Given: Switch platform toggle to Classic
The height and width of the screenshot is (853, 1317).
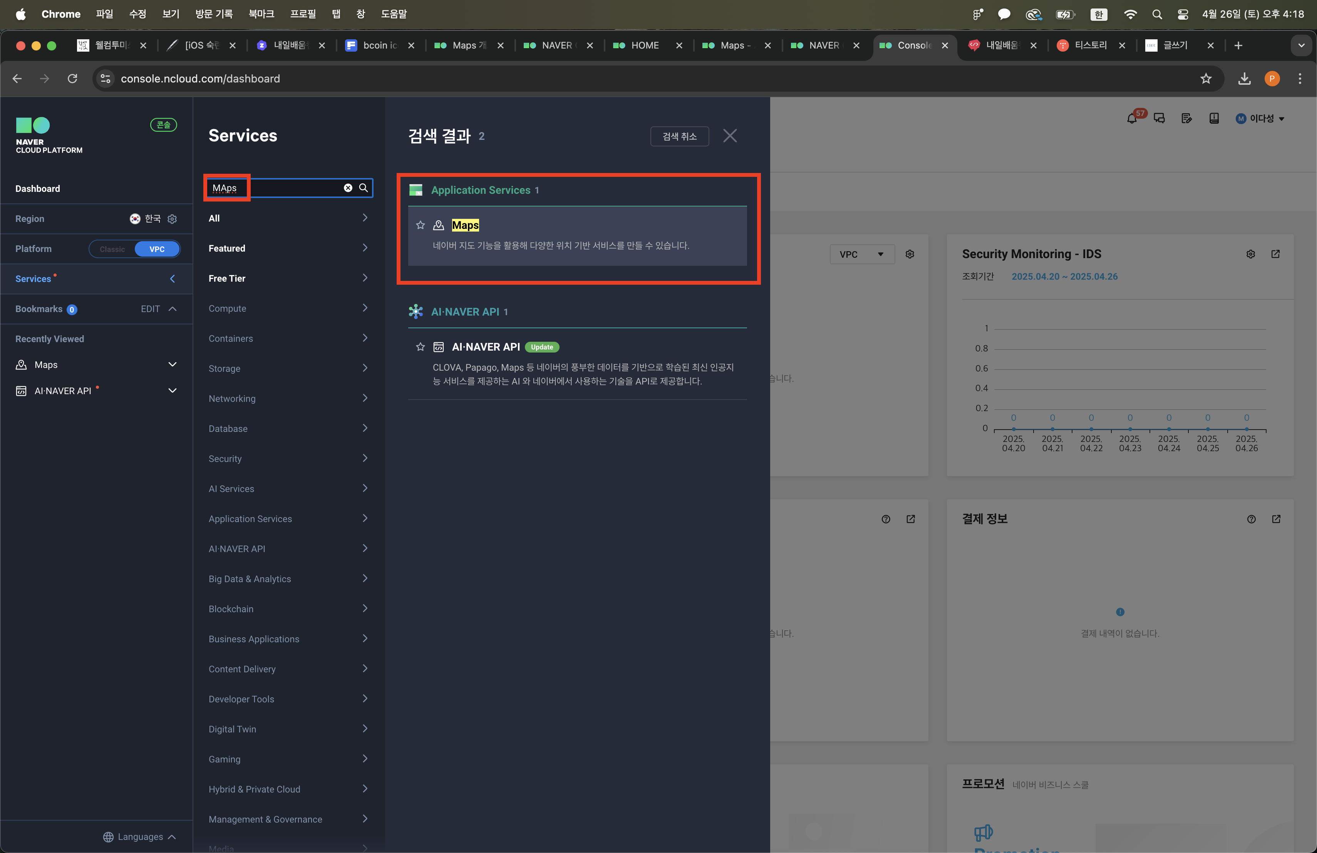Looking at the screenshot, I should pyautogui.click(x=112, y=249).
